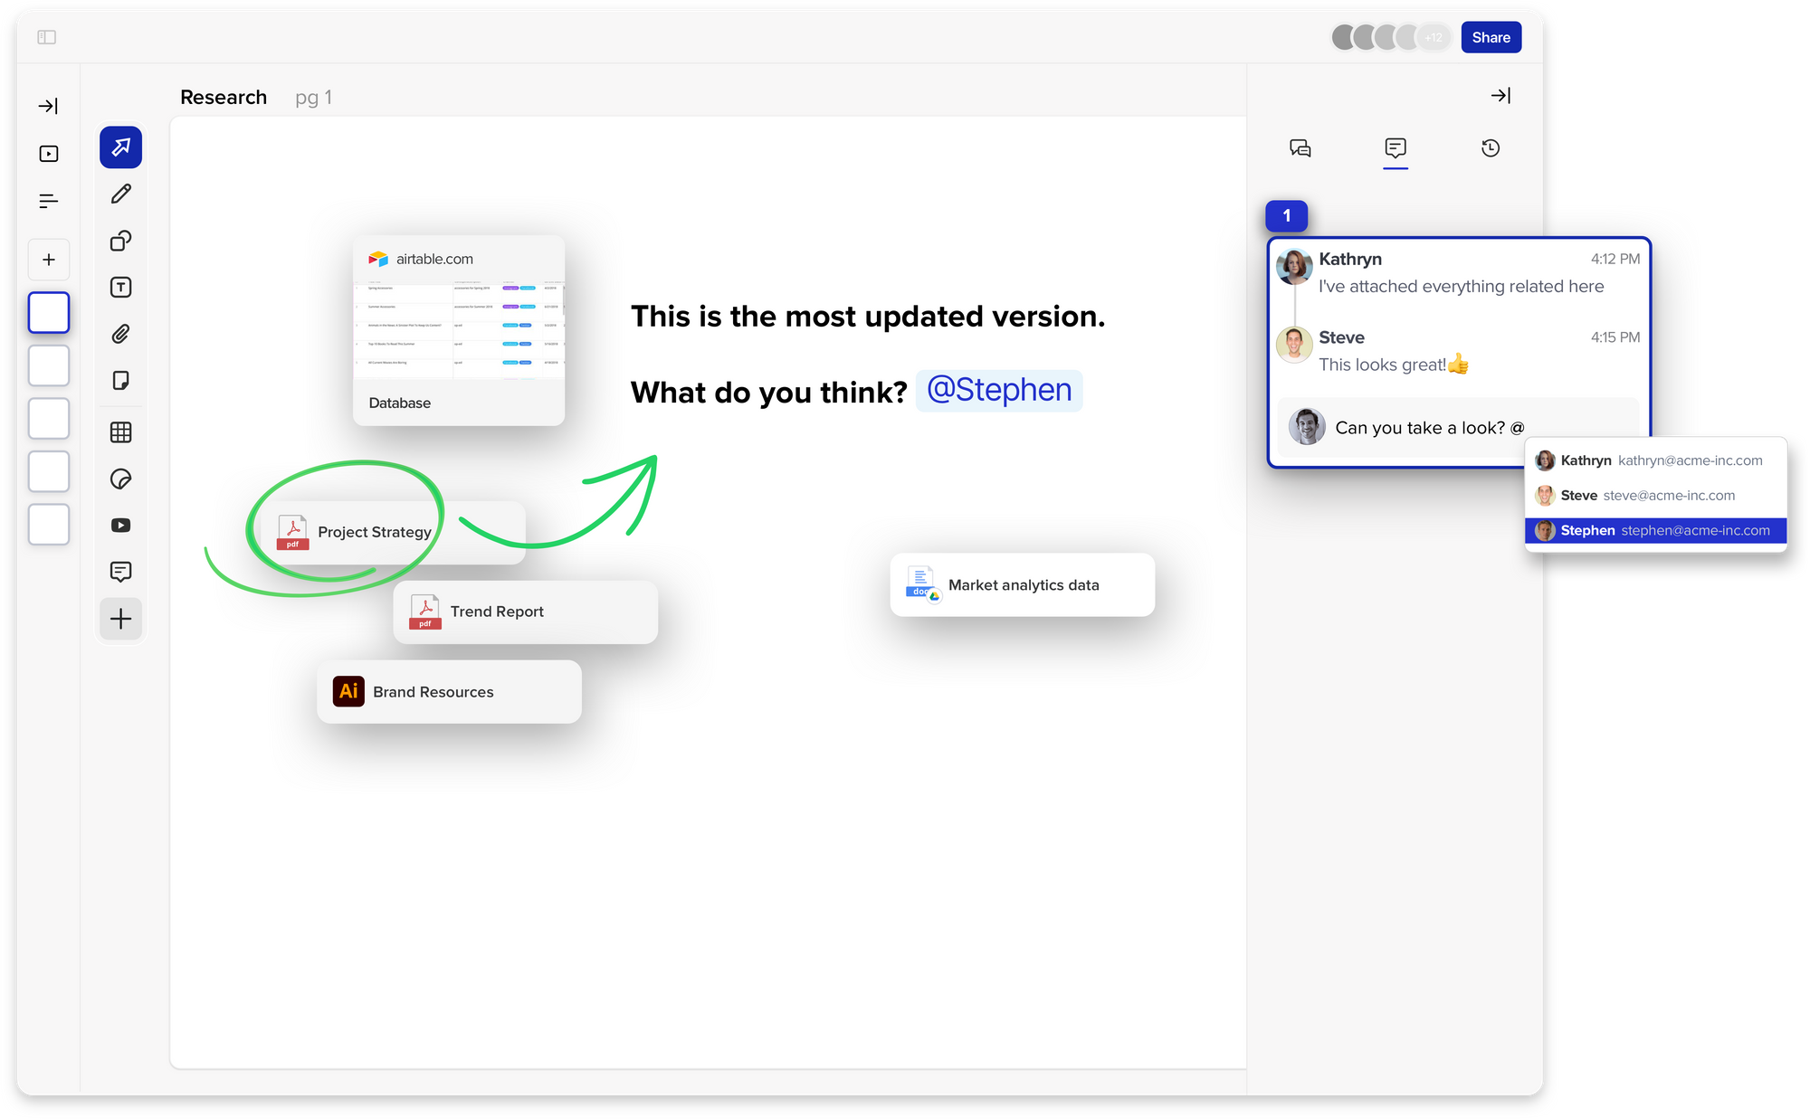The width and height of the screenshot is (1810, 1119).
Task: Select the second page thumbnail
Action: click(49, 366)
